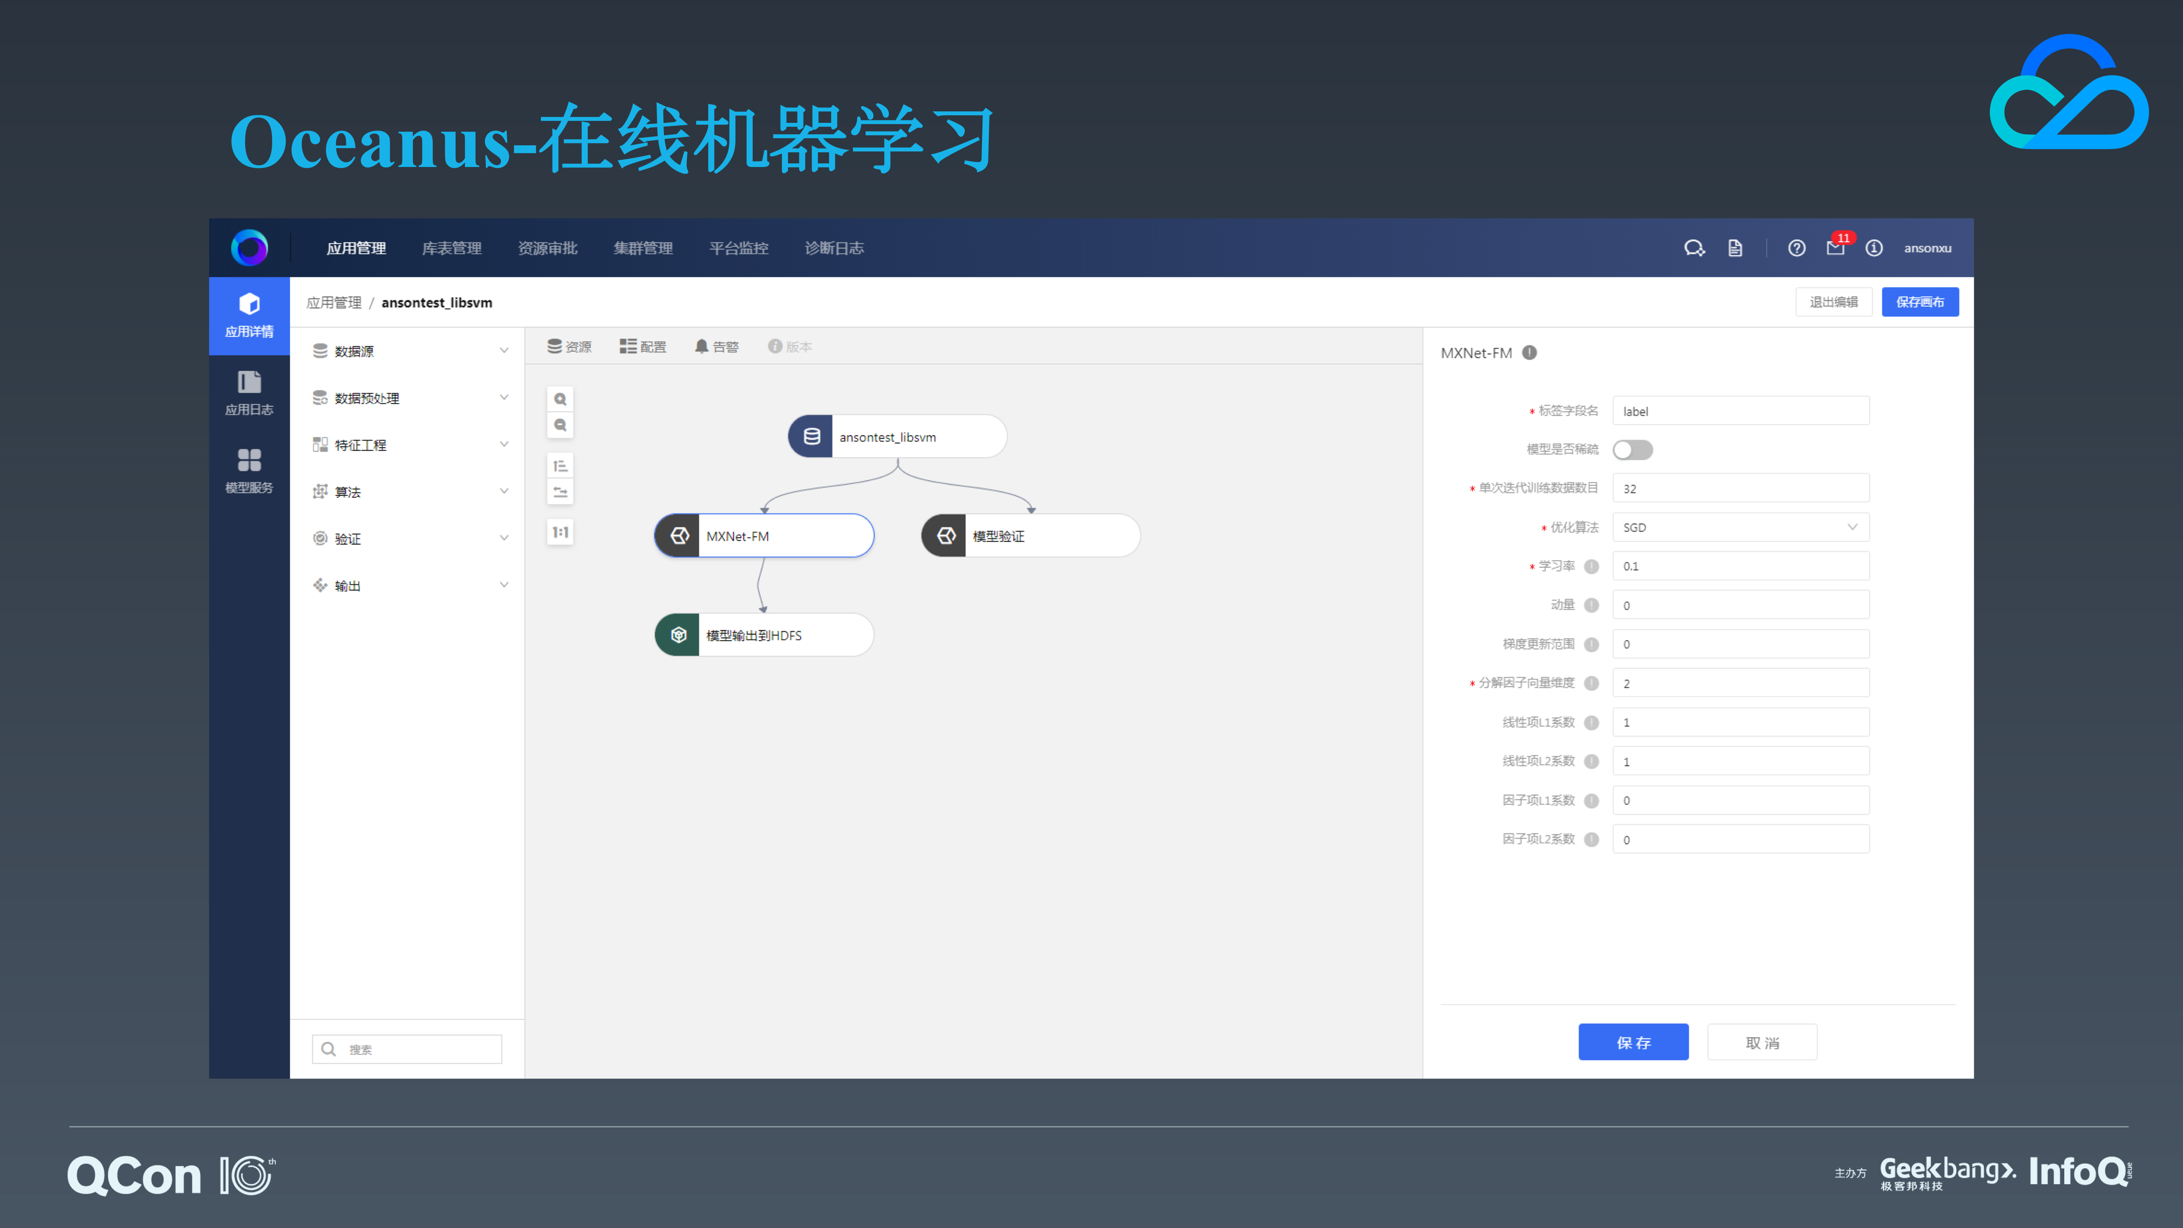Click the 保存画布 button

[x=1919, y=302]
